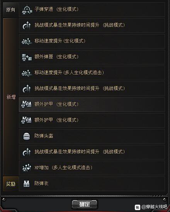Image resolution: width=170 pixels, height=212 pixels.
Task: Confirm with the 确定 button
Action: click(85, 204)
